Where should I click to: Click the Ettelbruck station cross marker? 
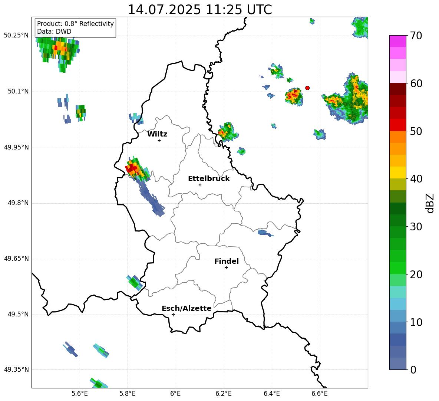click(200, 185)
